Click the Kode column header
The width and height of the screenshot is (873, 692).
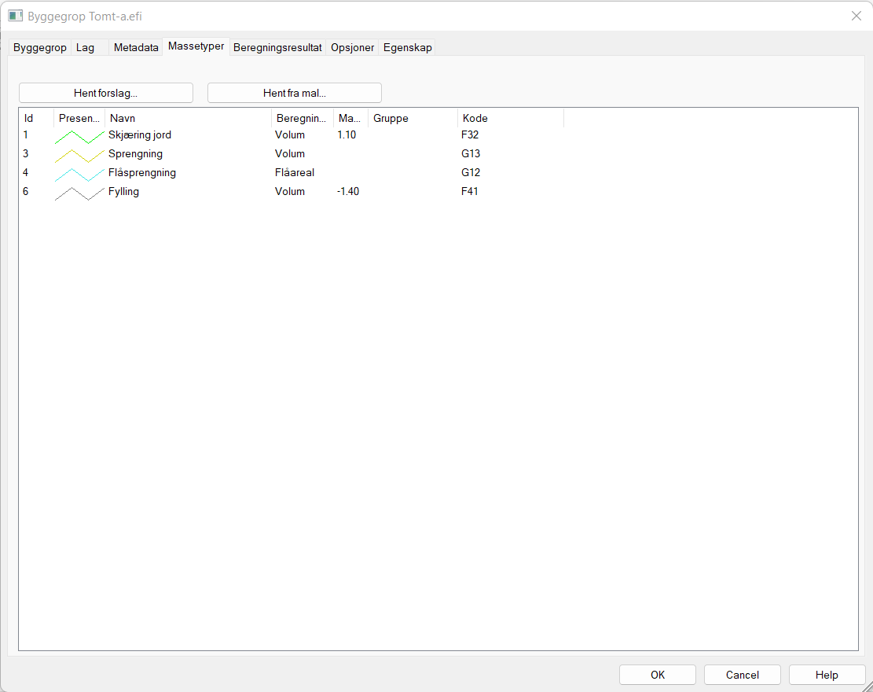[x=510, y=119]
